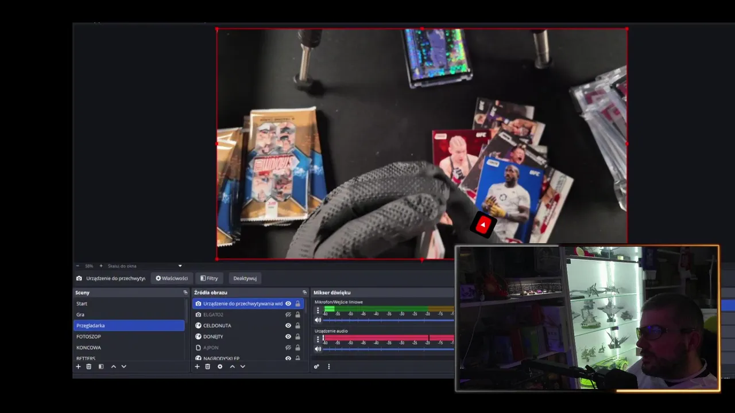Click the captured video source in the preview canvas

pos(421,143)
